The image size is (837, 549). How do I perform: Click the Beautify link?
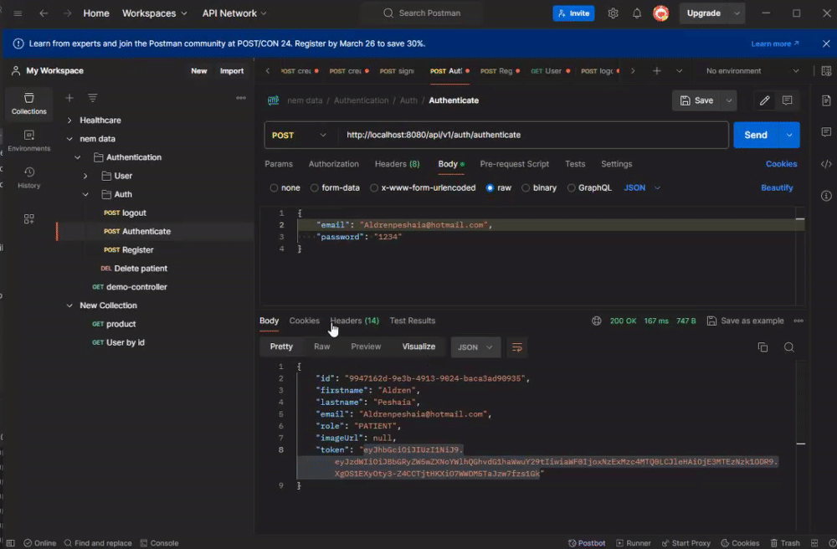(x=776, y=188)
